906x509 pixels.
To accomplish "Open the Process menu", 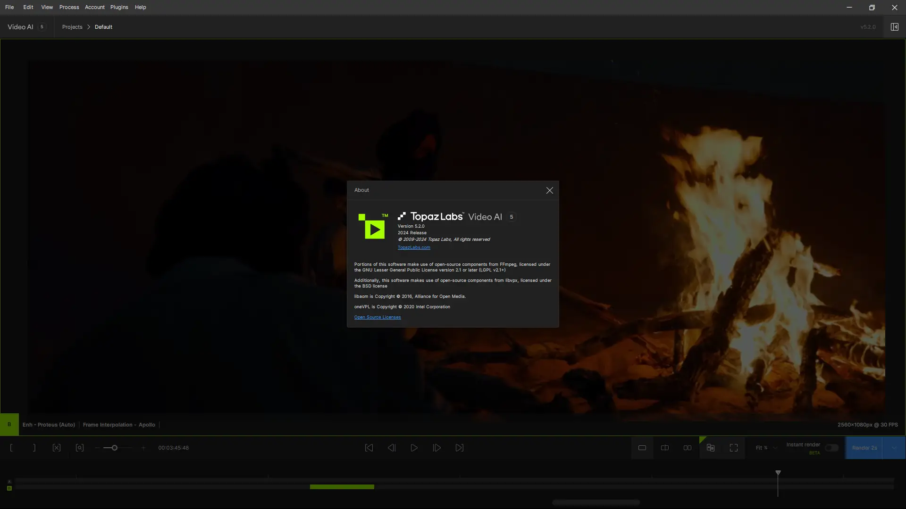I will pos(69,7).
